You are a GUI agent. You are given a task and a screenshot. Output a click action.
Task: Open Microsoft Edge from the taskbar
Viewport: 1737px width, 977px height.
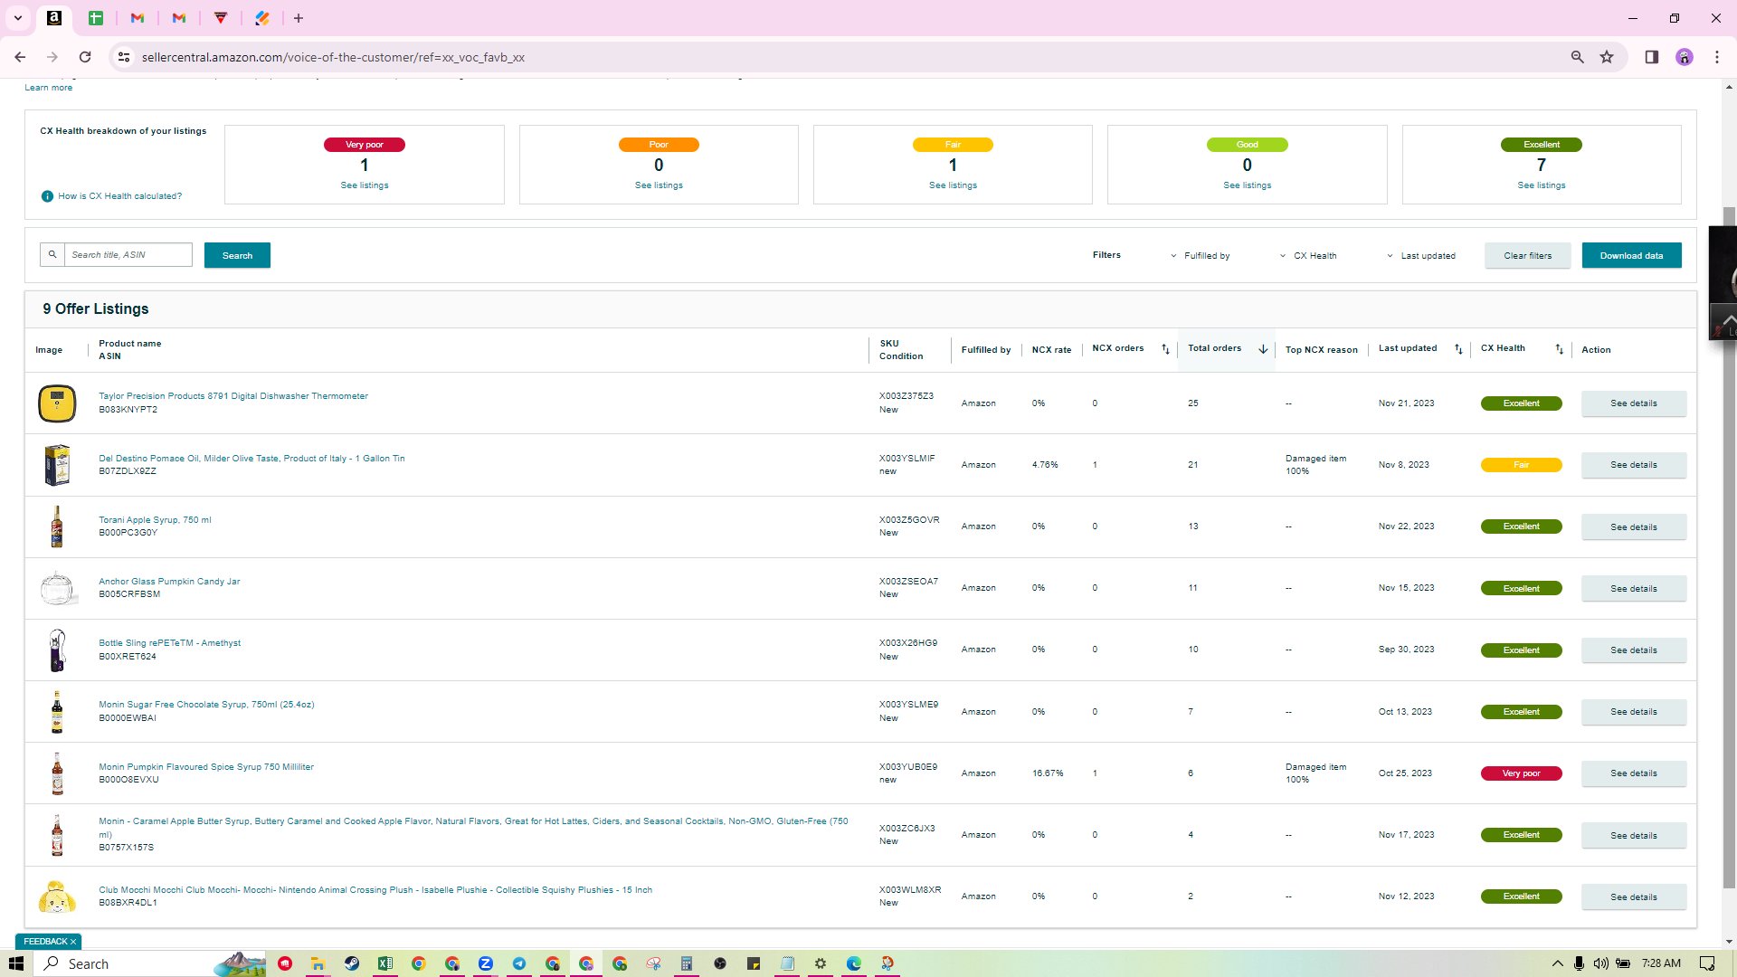854,963
